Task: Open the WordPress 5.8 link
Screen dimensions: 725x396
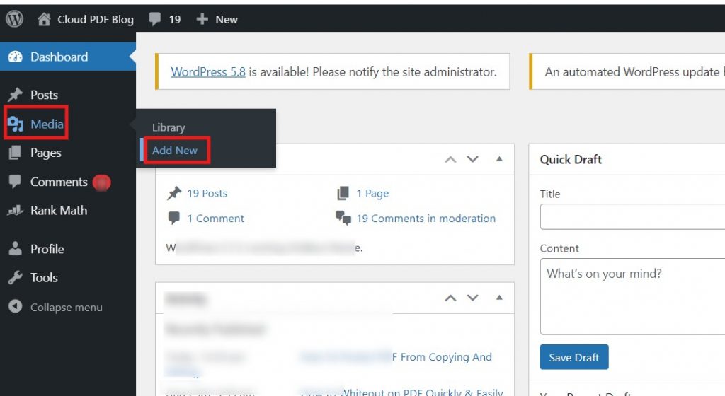Action: 208,72
